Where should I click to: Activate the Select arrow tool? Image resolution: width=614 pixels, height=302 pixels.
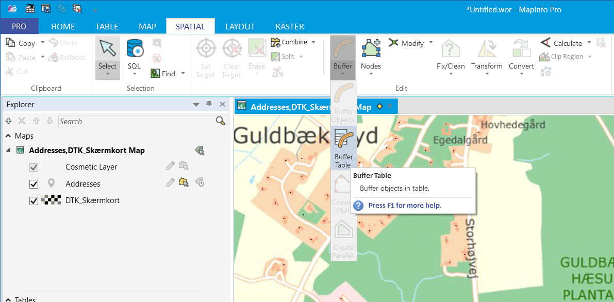point(108,58)
